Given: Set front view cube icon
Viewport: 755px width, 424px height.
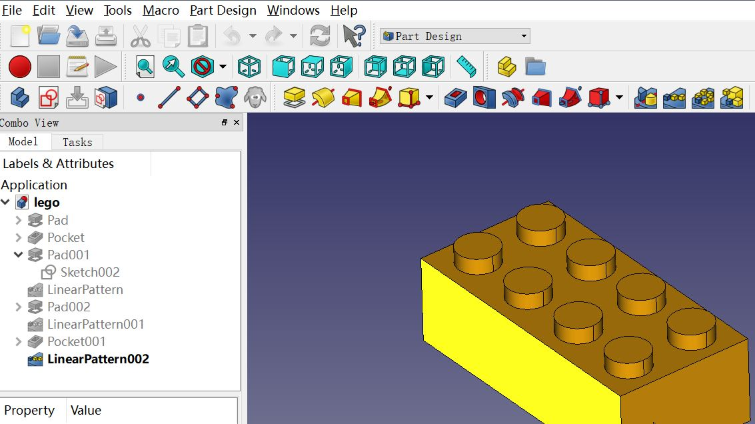Looking at the screenshot, I should tap(284, 67).
